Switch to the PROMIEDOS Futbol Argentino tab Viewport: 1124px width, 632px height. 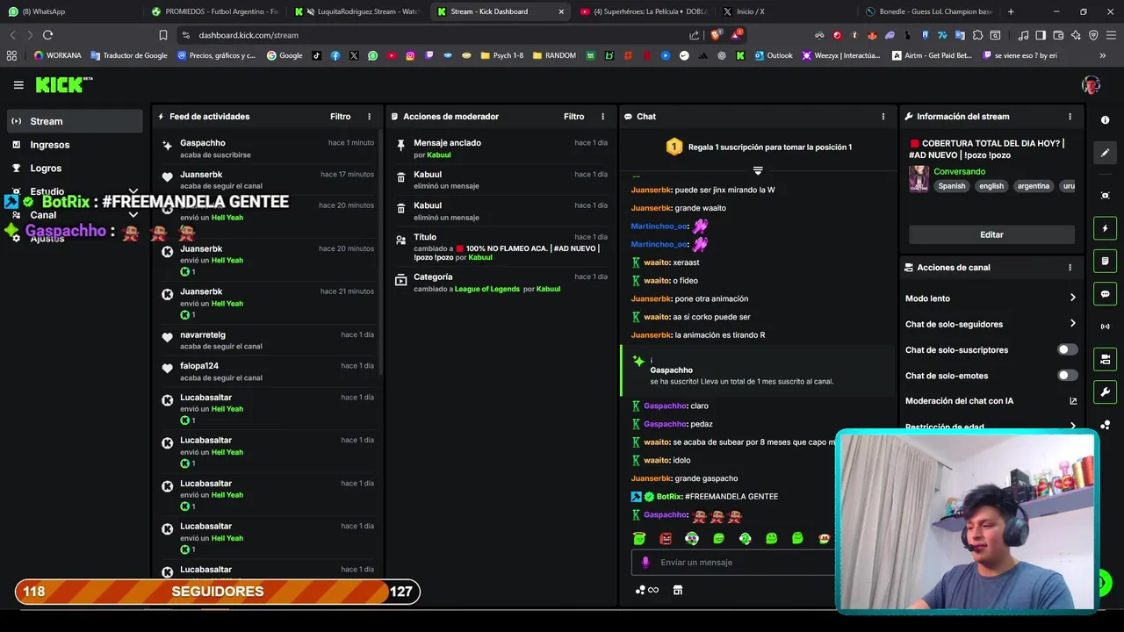tap(215, 11)
